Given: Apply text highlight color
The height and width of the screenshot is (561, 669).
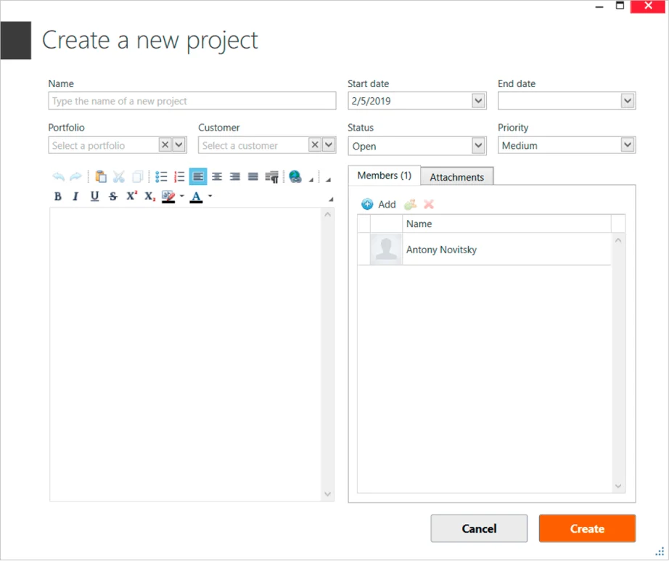Looking at the screenshot, I should pos(168,196).
